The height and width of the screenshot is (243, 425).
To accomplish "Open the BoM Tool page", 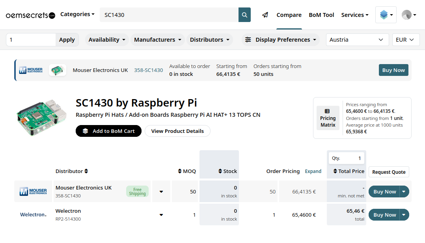I will pos(321,15).
